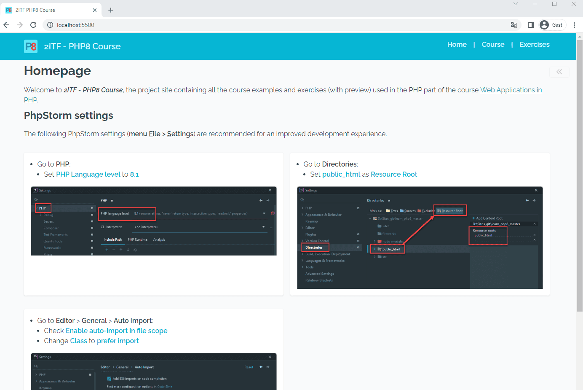Select the 2ITF PHP8 Course browser tab
Screen dimensions: 583x390
51,10
